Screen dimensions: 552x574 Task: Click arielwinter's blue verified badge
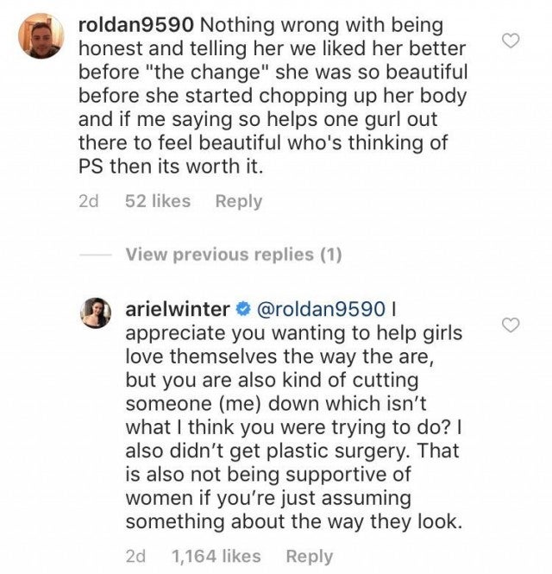(x=243, y=310)
